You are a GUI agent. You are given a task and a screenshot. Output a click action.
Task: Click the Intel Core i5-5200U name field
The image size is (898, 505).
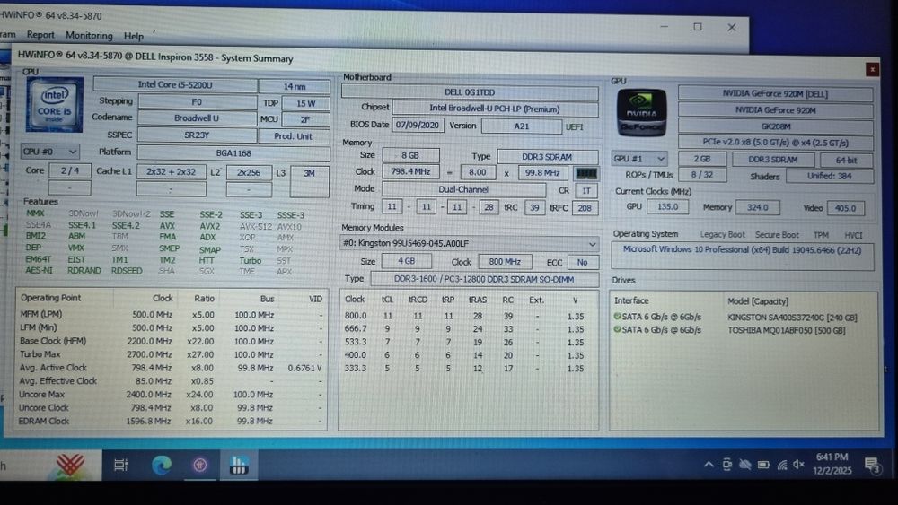(175, 84)
